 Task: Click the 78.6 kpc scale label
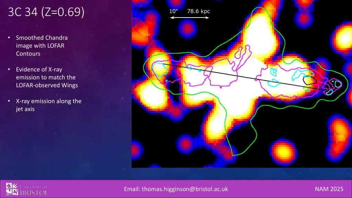click(198, 11)
